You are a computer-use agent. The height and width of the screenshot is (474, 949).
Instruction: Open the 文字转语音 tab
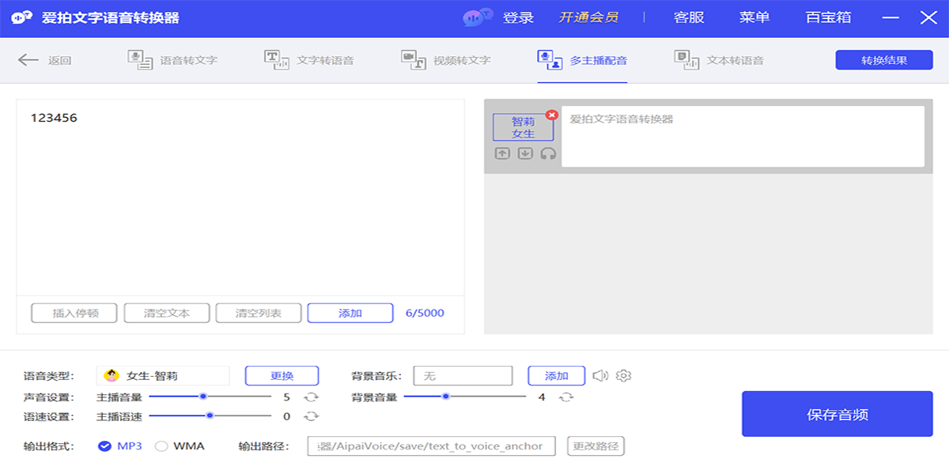309,60
